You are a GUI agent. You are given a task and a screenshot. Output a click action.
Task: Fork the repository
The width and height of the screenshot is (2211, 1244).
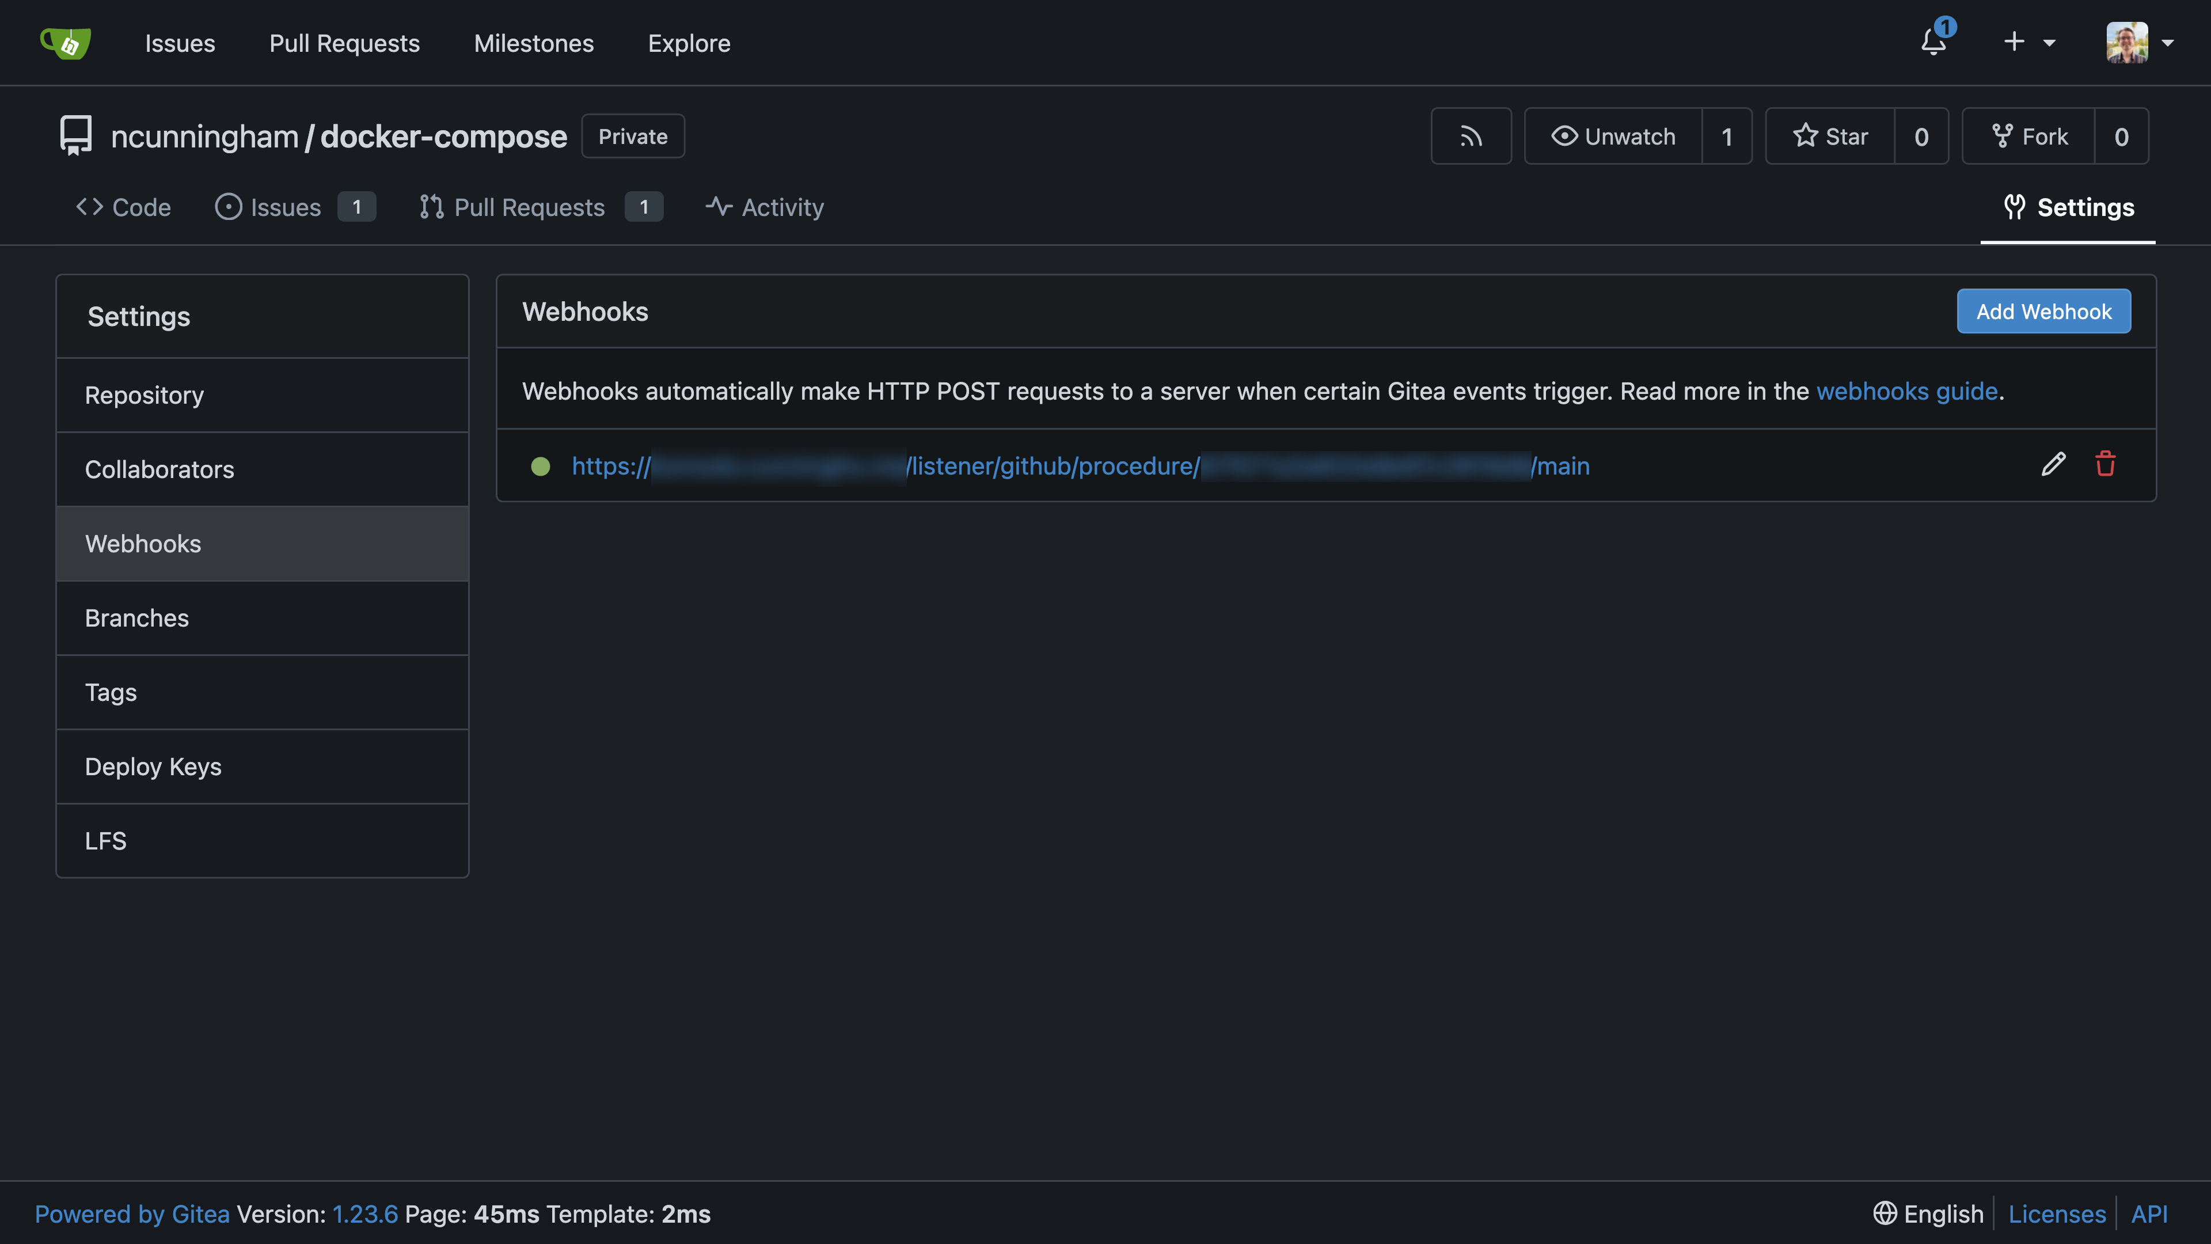[2029, 136]
